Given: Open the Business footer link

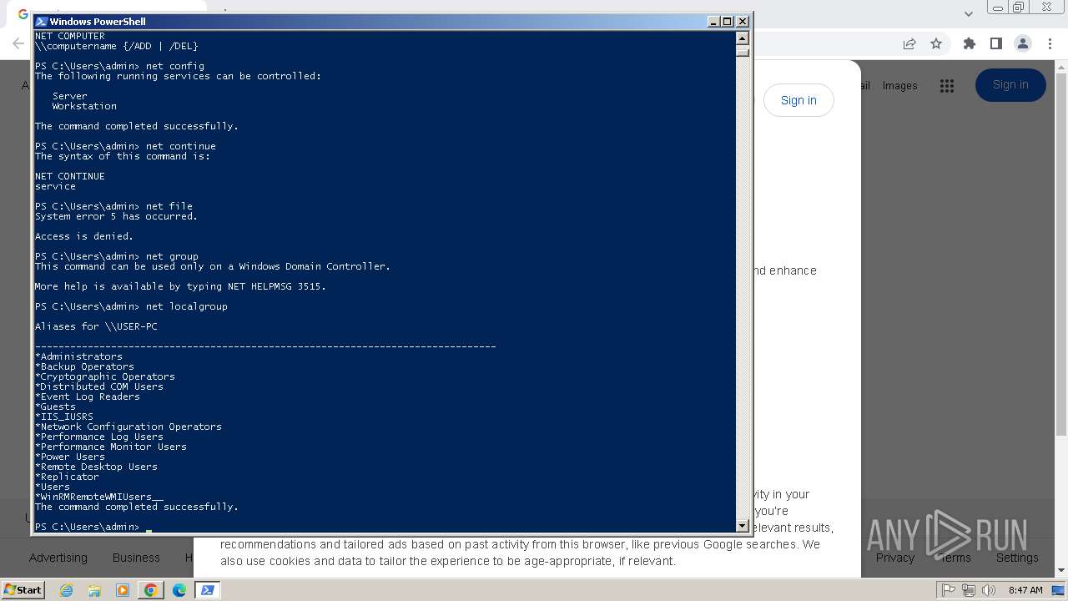Looking at the screenshot, I should (136, 558).
